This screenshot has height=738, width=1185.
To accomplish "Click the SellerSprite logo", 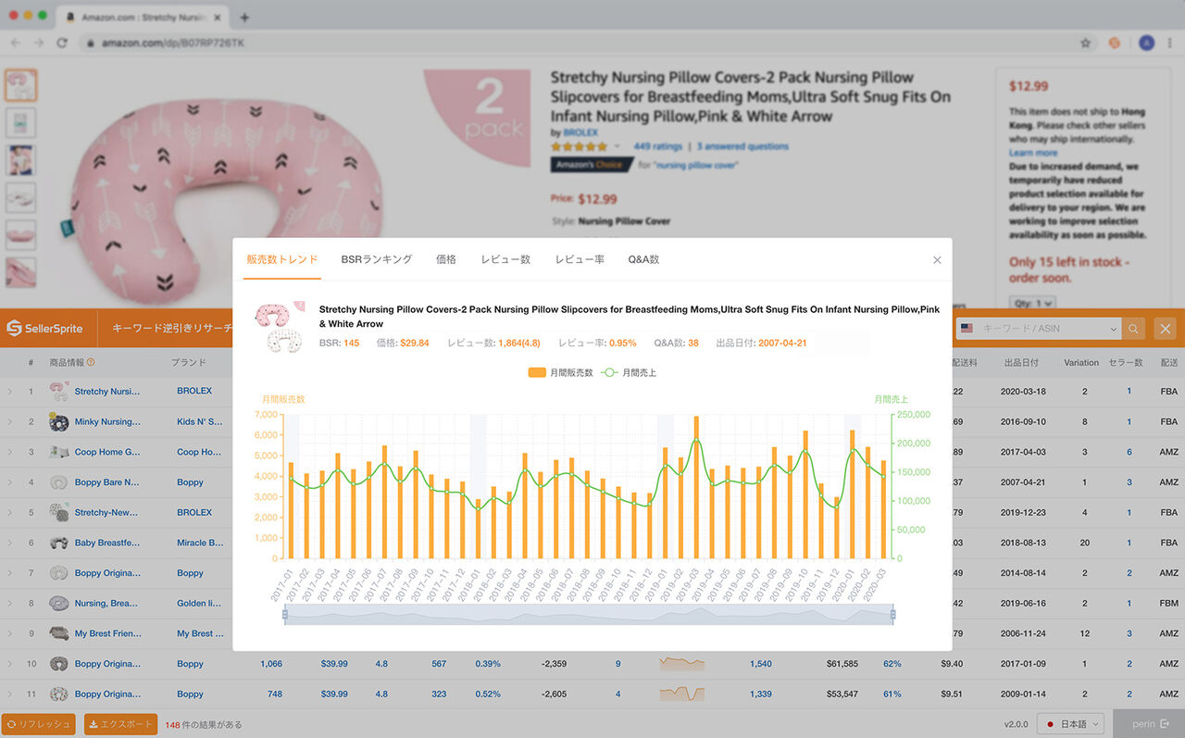I will click(44, 329).
